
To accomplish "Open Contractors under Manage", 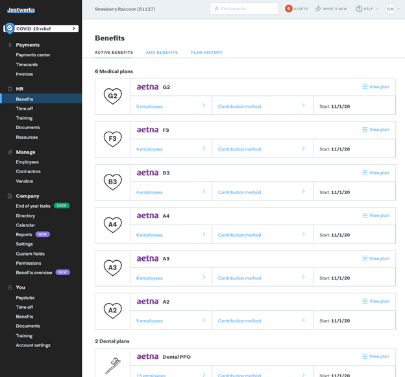I will point(28,171).
